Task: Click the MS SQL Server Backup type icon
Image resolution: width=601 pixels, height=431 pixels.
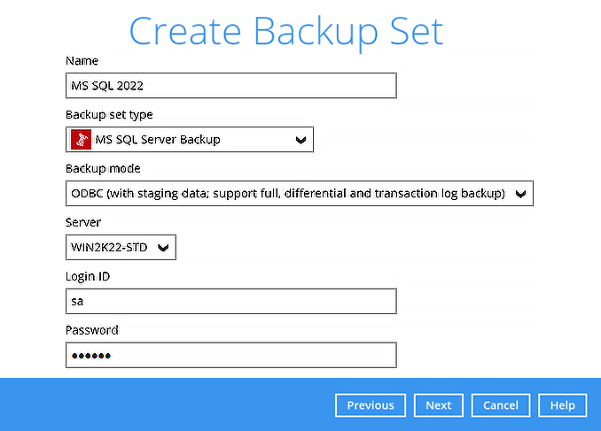Action: pyautogui.click(x=81, y=140)
